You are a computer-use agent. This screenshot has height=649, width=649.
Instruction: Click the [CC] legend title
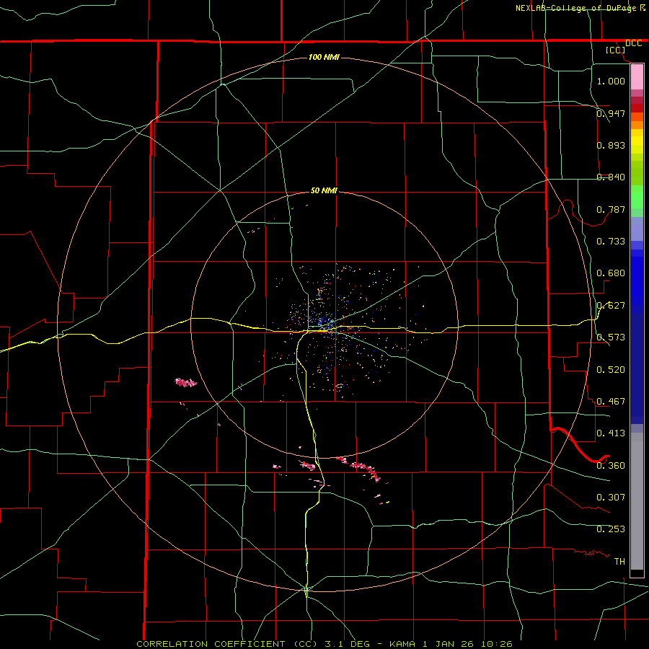616,50
